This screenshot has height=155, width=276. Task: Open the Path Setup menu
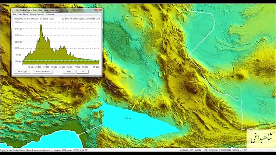pos(23,14)
